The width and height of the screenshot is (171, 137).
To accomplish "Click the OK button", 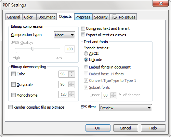I will pyautogui.click(x=98, y=128).
